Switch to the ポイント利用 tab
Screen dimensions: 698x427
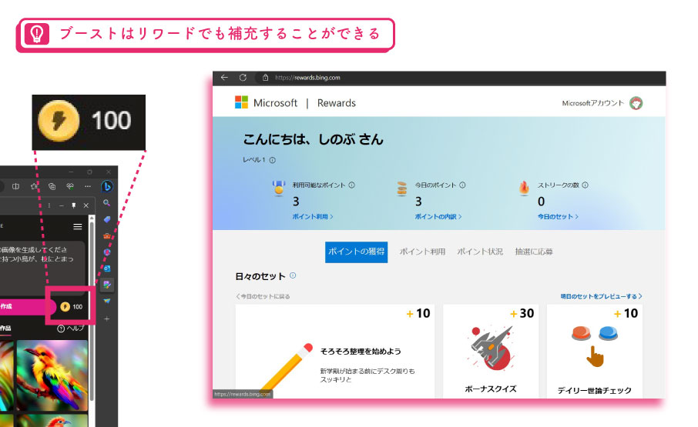[x=422, y=252]
